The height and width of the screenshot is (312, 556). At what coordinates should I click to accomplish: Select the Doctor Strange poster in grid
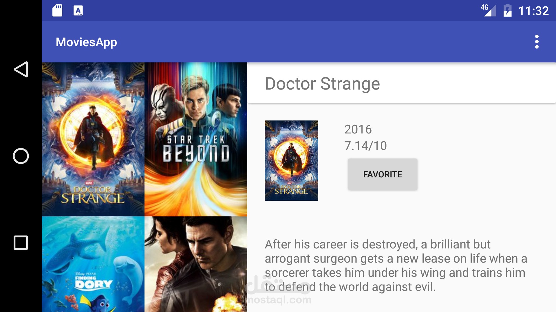pyautogui.click(x=93, y=139)
